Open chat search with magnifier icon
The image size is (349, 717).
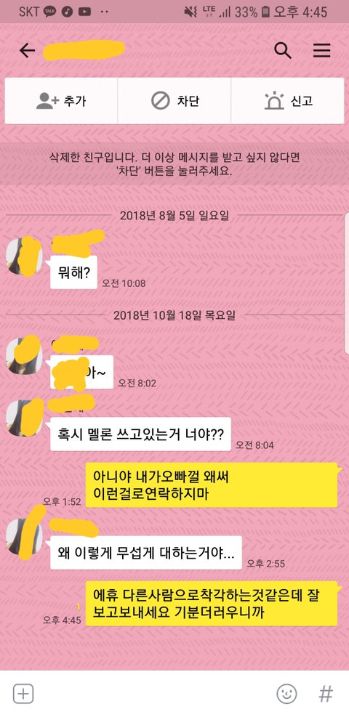point(282,51)
